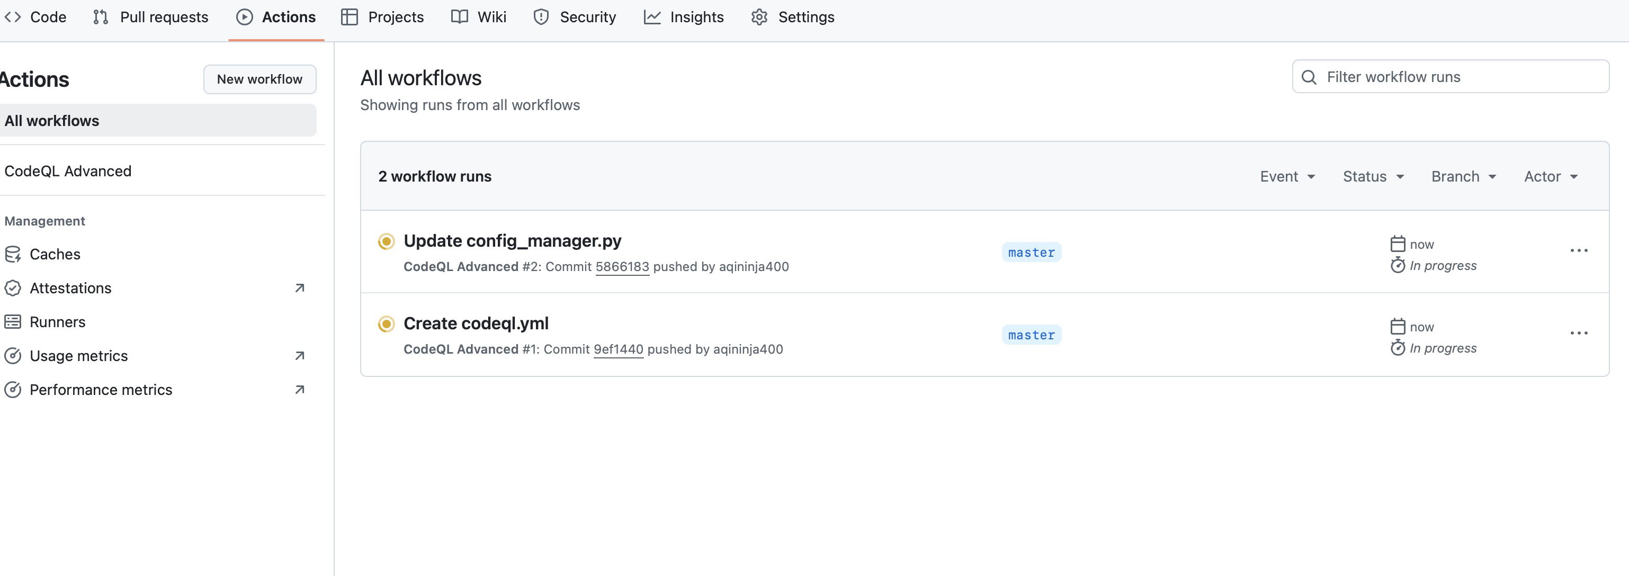
Task: Click the Runners server icon
Action: coord(13,322)
